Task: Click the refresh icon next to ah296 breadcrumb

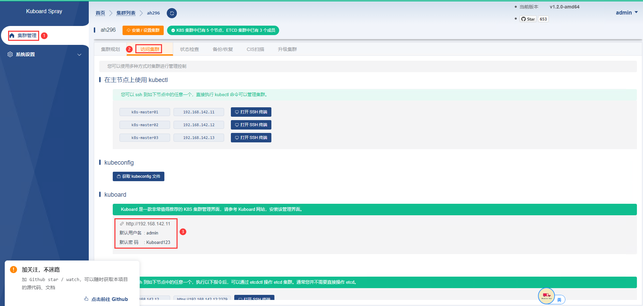Action: coord(172,13)
